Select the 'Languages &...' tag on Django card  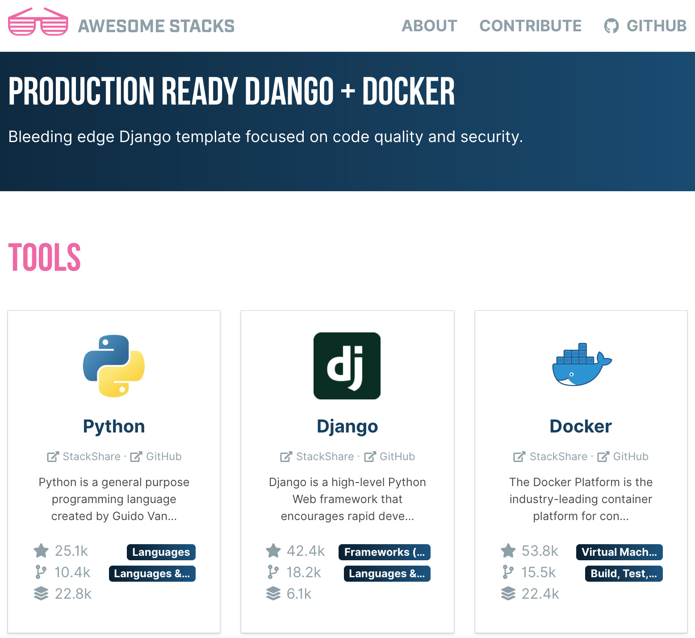click(387, 574)
